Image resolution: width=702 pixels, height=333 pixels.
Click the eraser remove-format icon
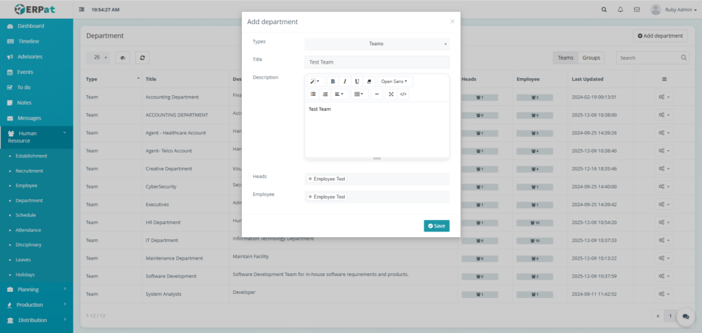369,82
